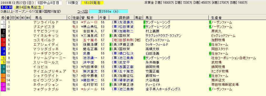The width and height of the screenshot is (266, 96).
Task: Click the 印 mark column header
Action: click(13, 18)
